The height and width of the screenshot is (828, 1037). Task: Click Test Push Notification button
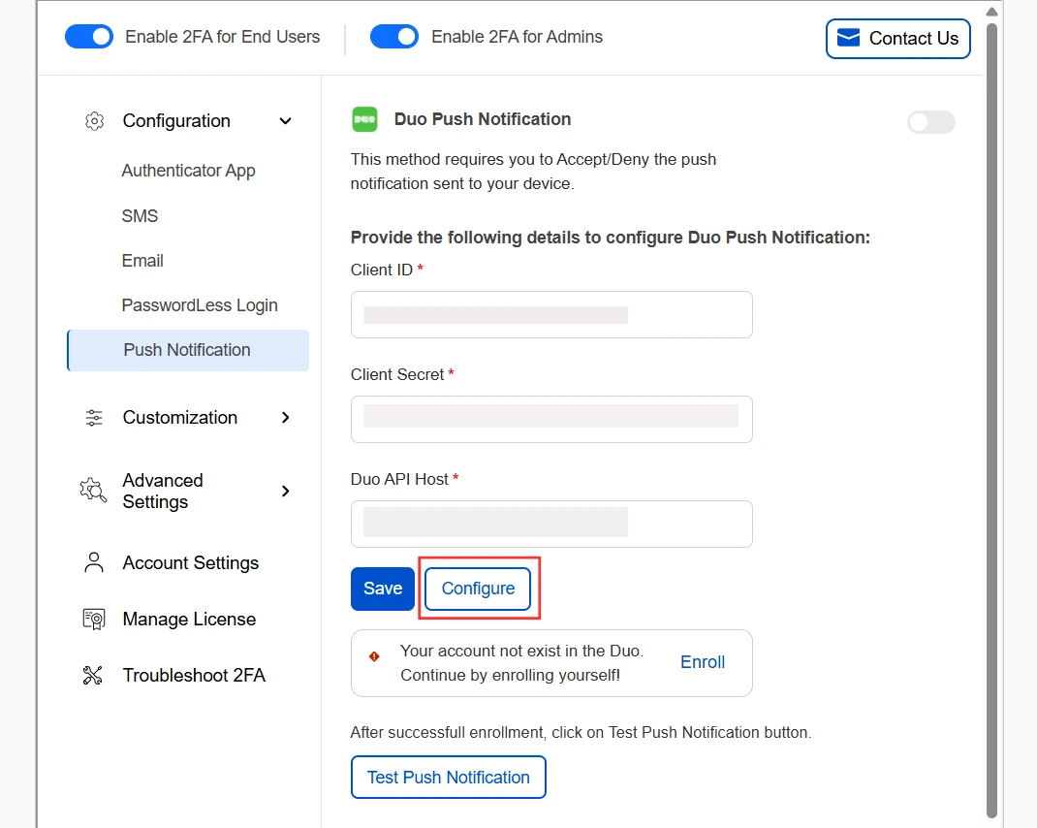pos(449,777)
